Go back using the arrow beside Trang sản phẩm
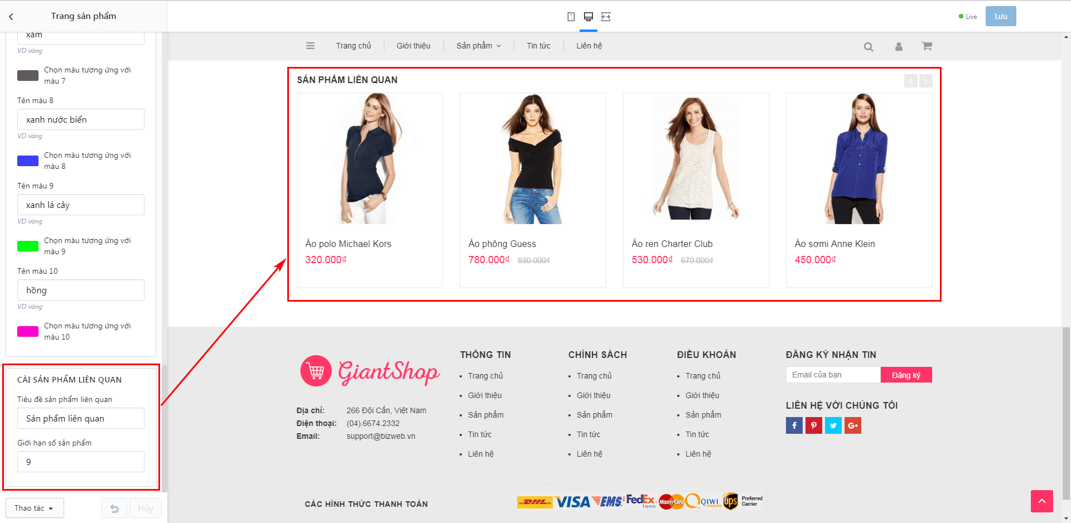Viewport: 1071px width, 523px height. 11,17
